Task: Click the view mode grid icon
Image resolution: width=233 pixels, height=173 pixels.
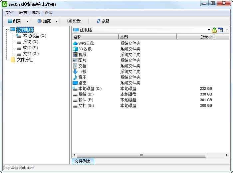Action: pyautogui.click(x=220, y=30)
